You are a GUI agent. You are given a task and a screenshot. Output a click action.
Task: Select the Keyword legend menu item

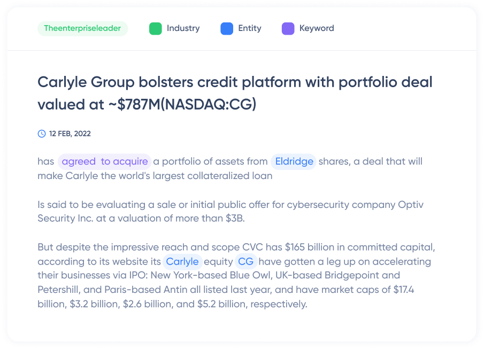tap(308, 28)
